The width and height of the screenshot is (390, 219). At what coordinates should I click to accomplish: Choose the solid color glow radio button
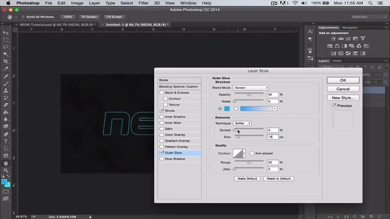point(219,109)
